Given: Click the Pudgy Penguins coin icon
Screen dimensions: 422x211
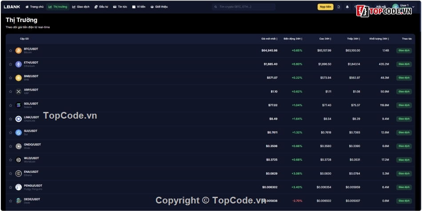Looking at the screenshot, I should [x=19, y=187].
